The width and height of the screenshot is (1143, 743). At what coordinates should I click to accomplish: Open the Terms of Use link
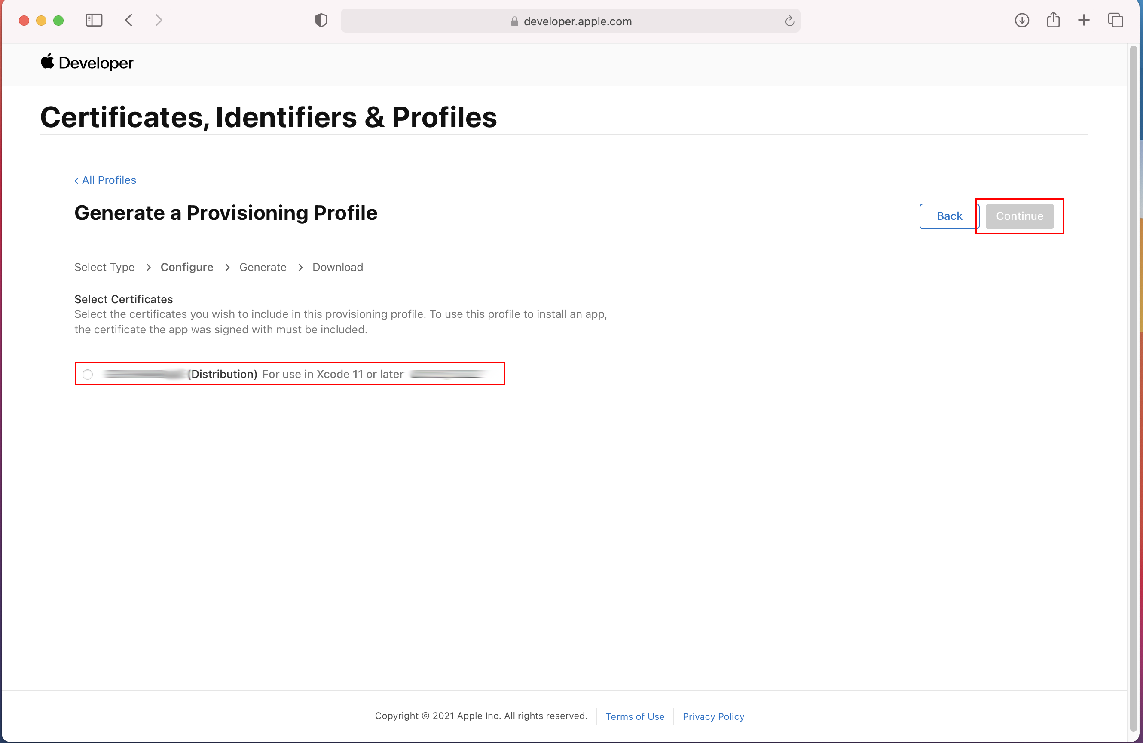[635, 716]
